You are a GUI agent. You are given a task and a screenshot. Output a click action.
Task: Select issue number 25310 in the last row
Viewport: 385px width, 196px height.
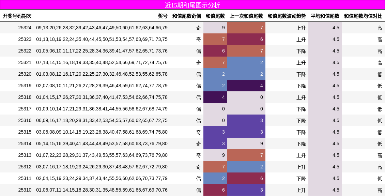tap(25, 190)
